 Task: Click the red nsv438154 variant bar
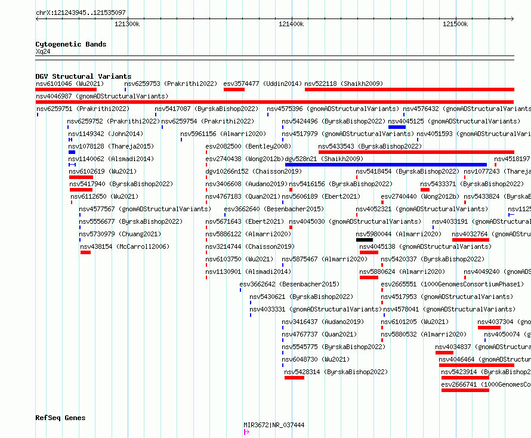pos(86,252)
